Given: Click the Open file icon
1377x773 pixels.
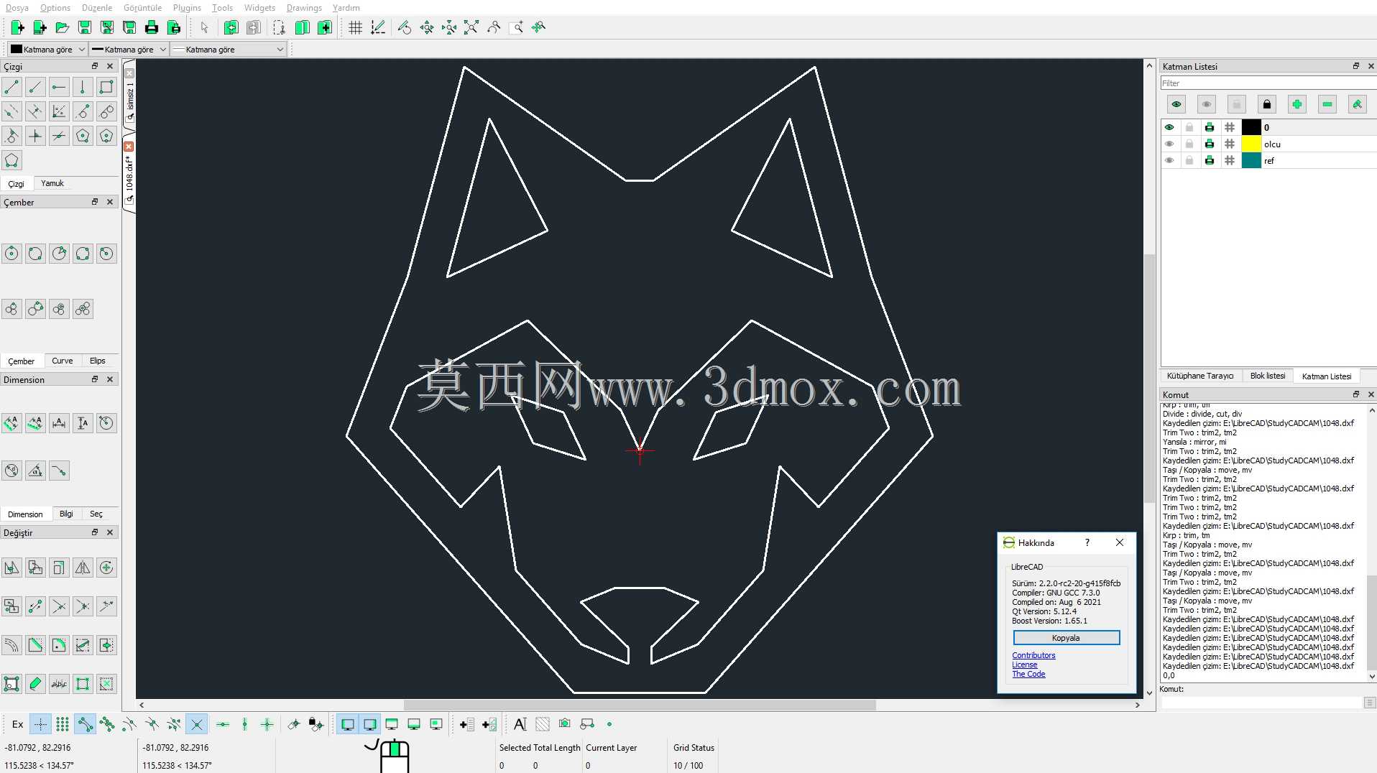Looking at the screenshot, I should [x=63, y=27].
